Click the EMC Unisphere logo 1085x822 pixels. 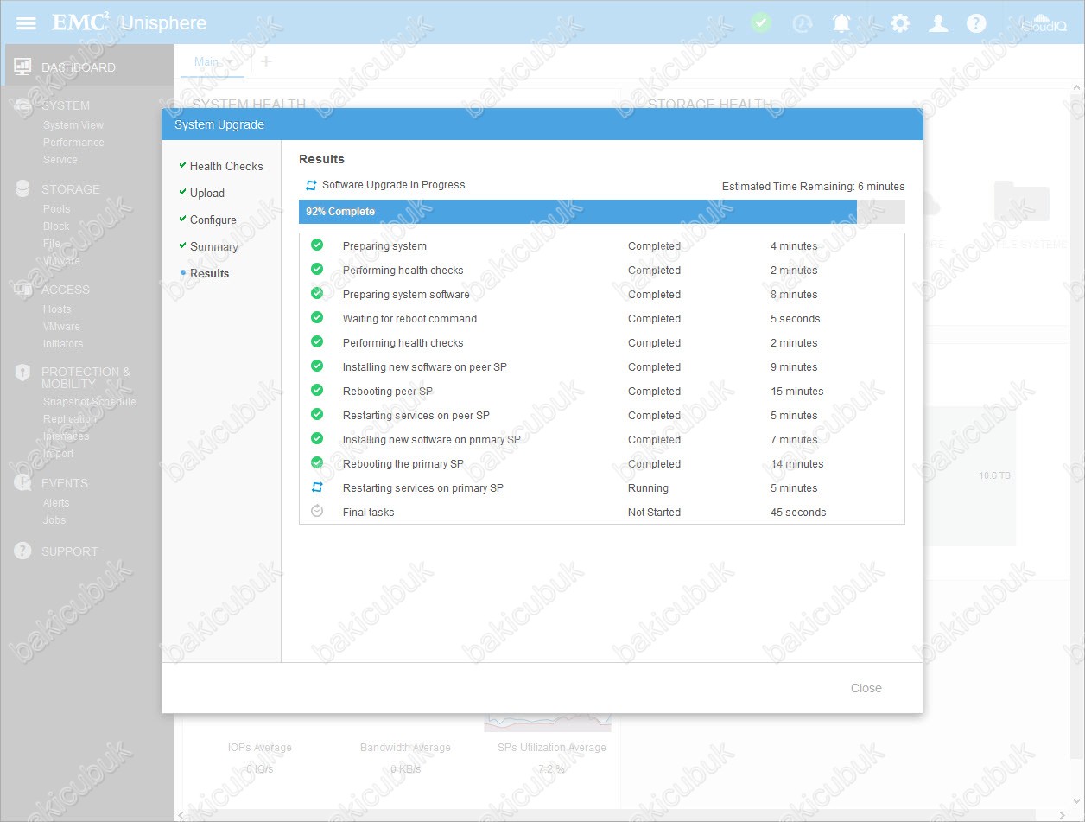tap(130, 22)
